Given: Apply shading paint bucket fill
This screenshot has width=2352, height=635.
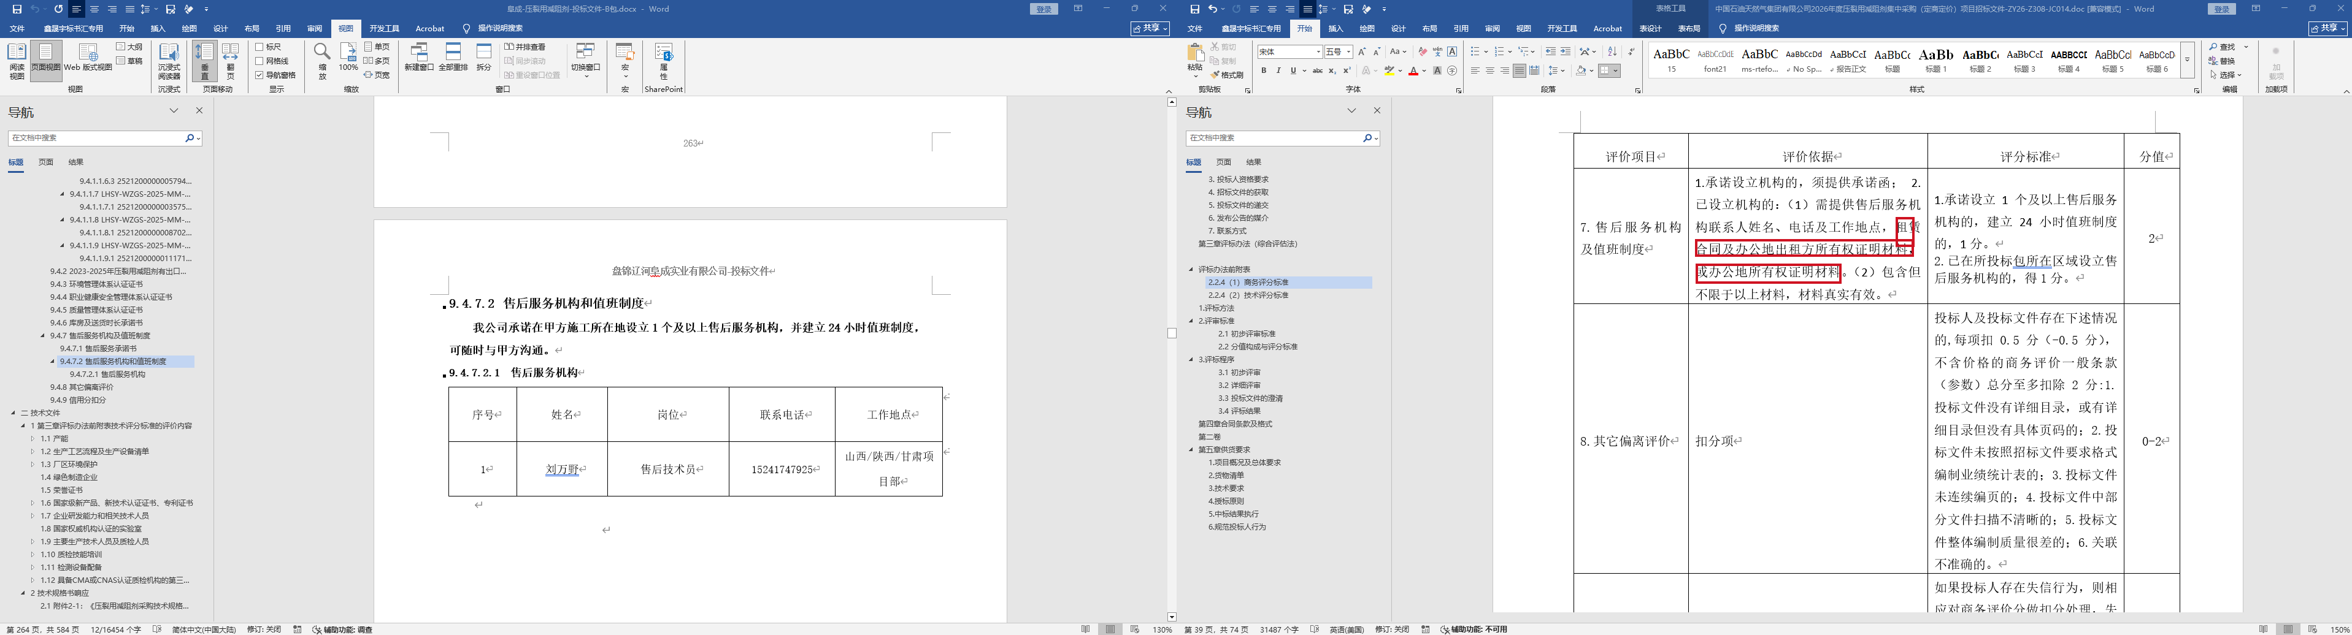Looking at the screenshot, I should [x=1580, y=70].
